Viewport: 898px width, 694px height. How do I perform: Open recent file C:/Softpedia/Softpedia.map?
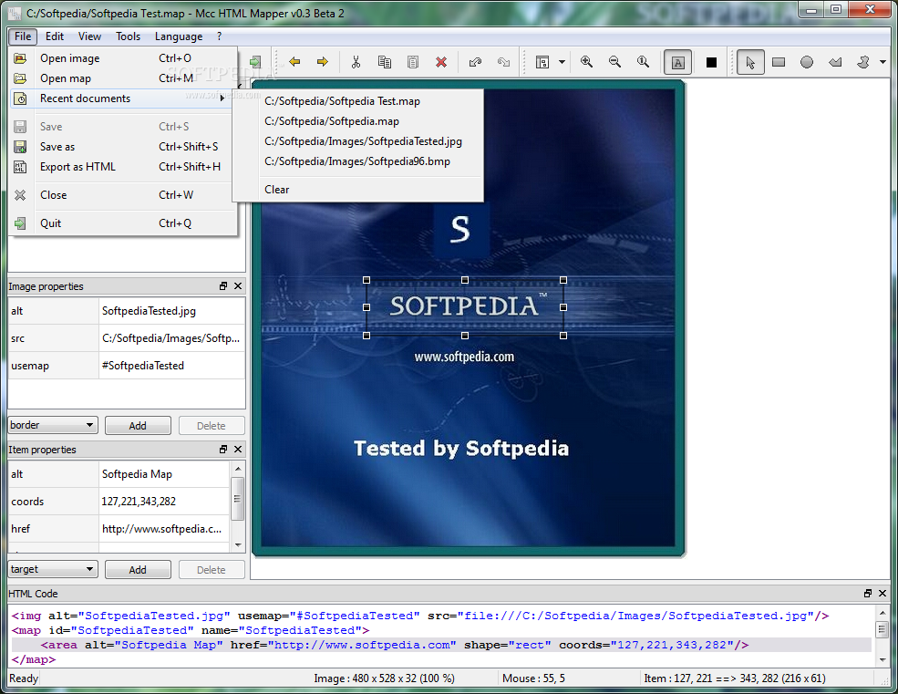[x=358, y=121]
